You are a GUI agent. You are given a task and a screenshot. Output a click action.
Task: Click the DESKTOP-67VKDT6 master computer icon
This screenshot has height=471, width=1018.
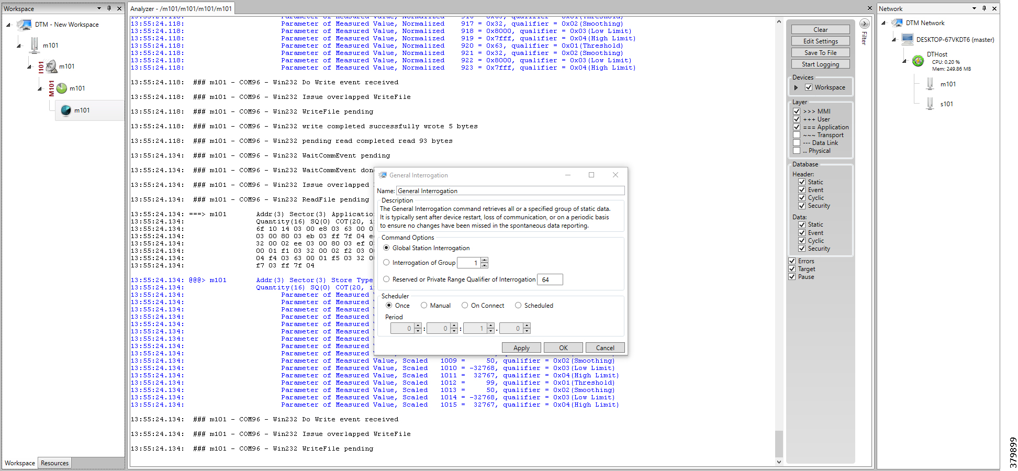pos(908,40)
